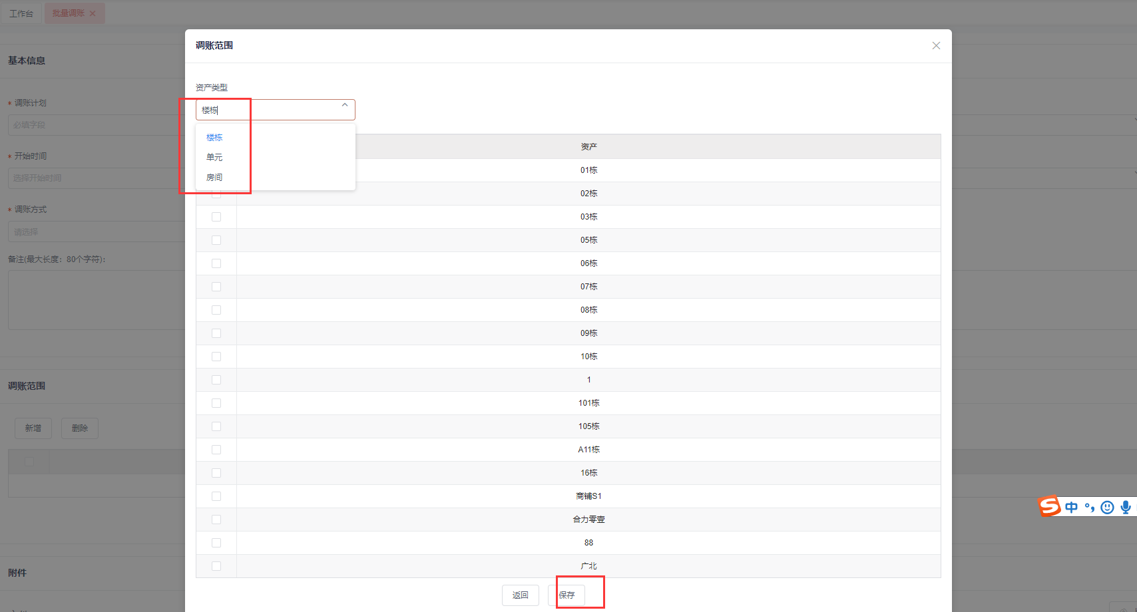Image resolution: width=1137 pixels, height=612 pixels.
Task: Tick the checkbox for 06栋
Action: (x=216, y=263)
